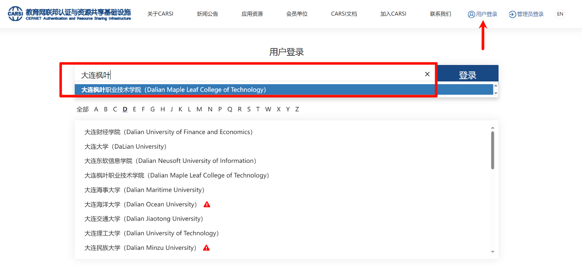Open the 关于CARSI menu
Screen dimensions: 582x280
[x=160, y=14]
